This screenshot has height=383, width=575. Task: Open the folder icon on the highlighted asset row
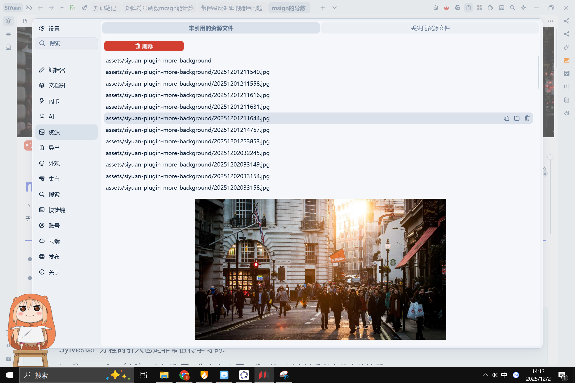(517, 118)
